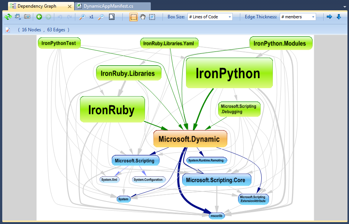Zoom out with the magnifier minus icon

(x=101, y=17)
